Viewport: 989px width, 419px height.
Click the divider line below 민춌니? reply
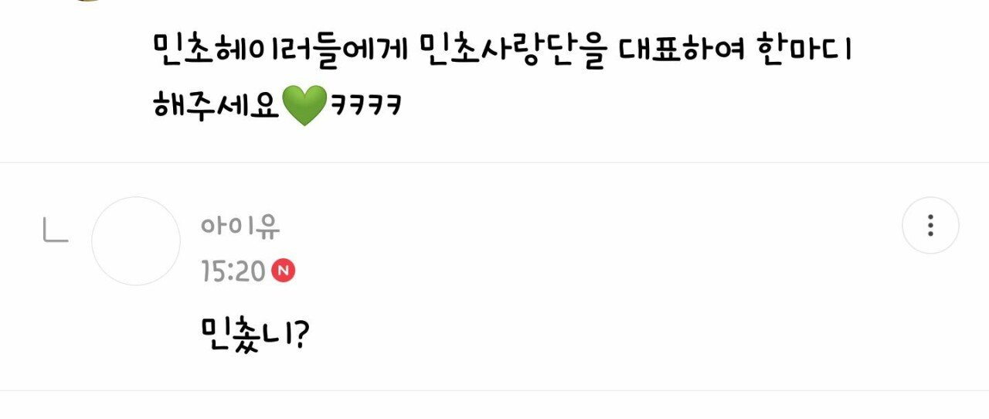coord(494,390)
